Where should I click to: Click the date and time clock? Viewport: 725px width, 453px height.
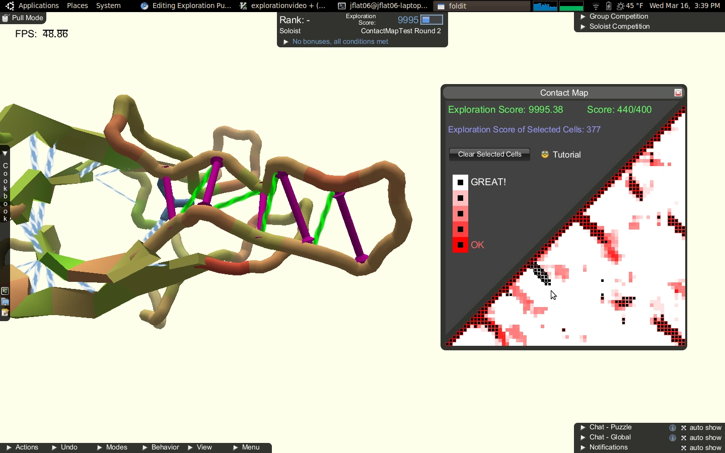(x=685, y=6)
